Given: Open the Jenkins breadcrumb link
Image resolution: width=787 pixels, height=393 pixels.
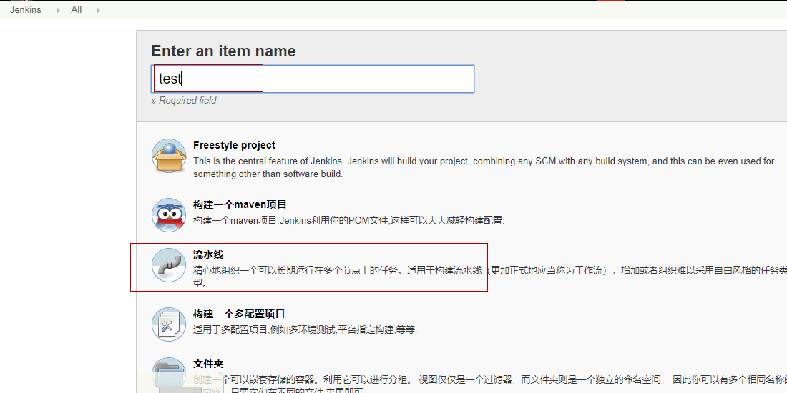Looking at the screenshot, I should [26, 9].
